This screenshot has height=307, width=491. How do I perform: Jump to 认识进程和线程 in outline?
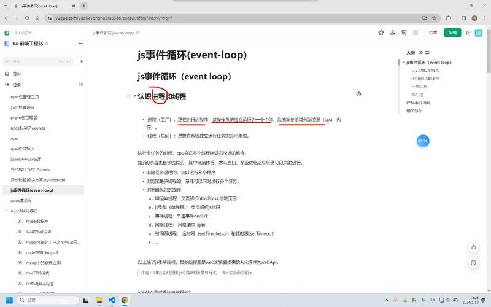(x=425, y=71)
